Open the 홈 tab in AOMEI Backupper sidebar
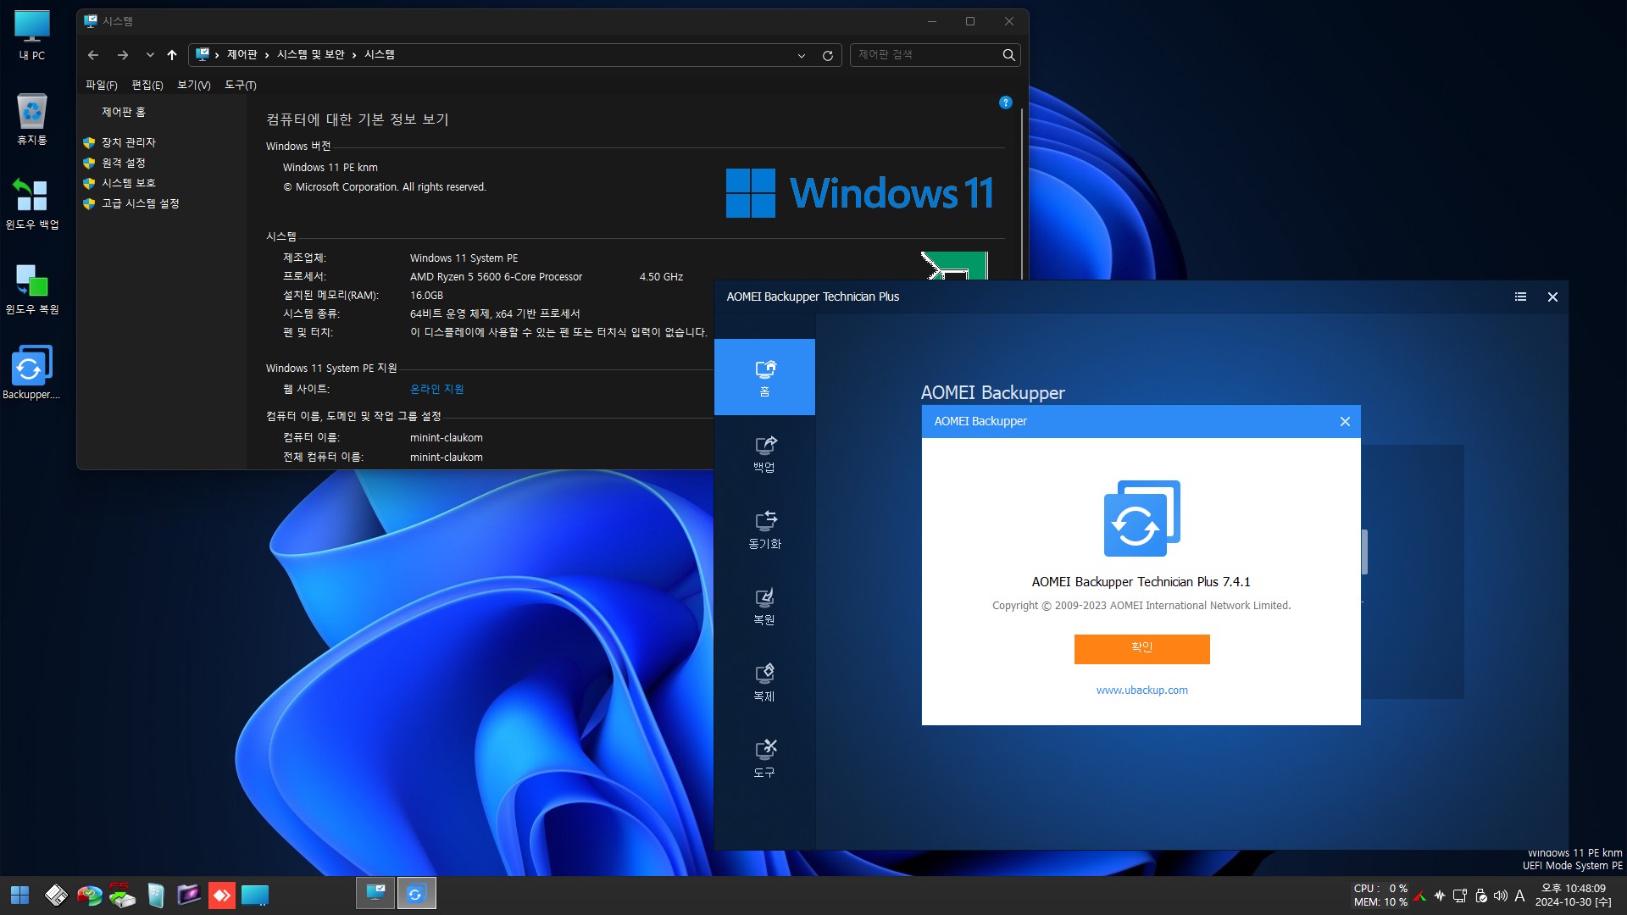 (x=764, y=377)
